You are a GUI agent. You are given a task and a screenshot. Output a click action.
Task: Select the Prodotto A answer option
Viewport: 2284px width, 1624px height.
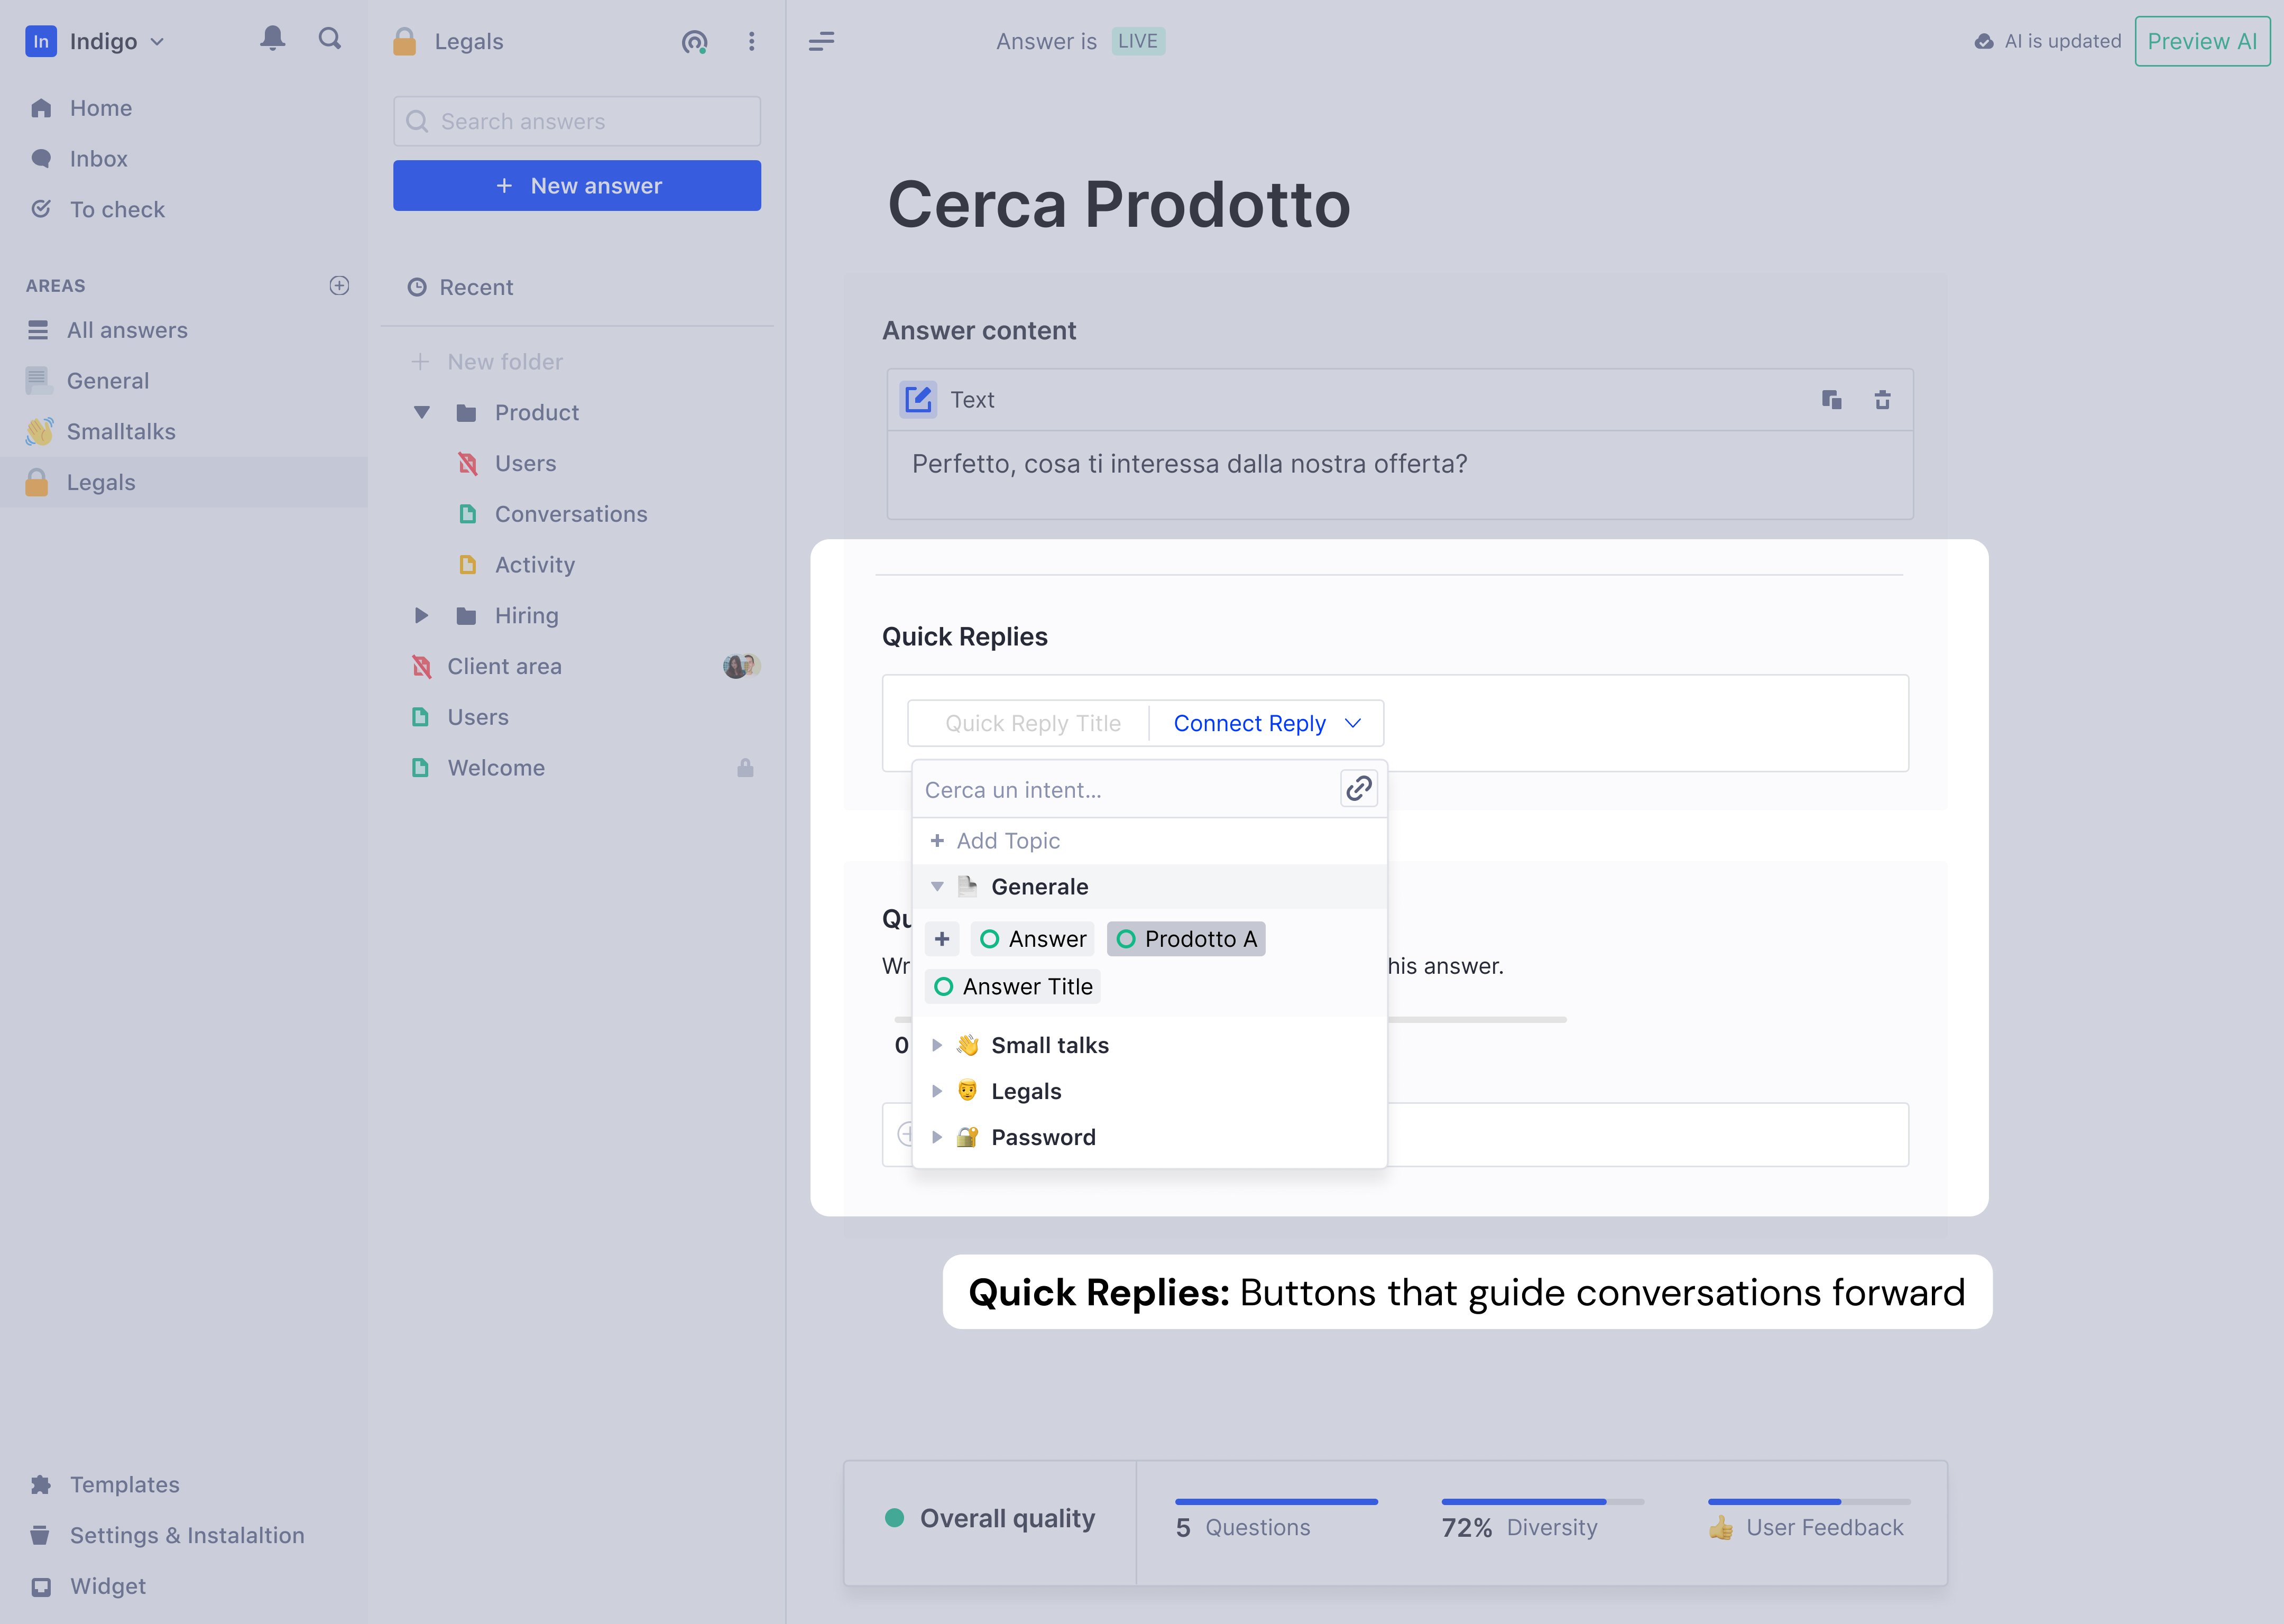1186,939
